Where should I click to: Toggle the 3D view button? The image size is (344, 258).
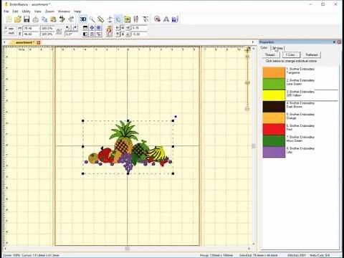coord(83,19)
